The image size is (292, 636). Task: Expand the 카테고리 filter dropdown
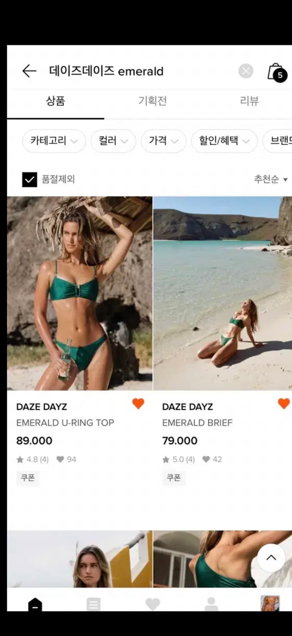point(54,141)
